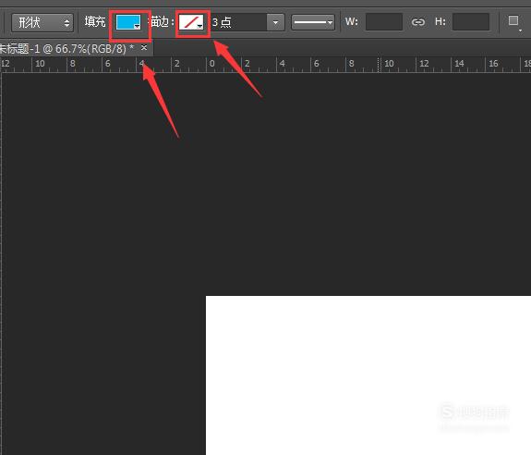Open the 描边 no-stroke color swatch
The image size is (531, 455).
tap(191, 22)
